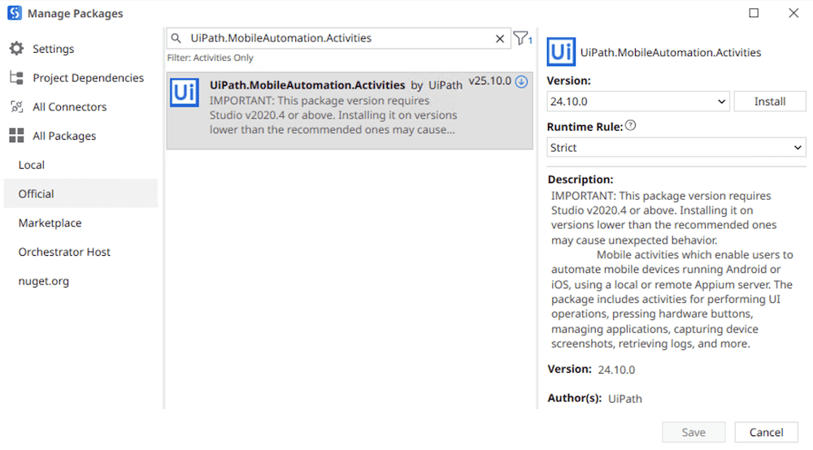Screen dimensions: 813x450
Task: Select the Official package feed
Action: (80, 193)
